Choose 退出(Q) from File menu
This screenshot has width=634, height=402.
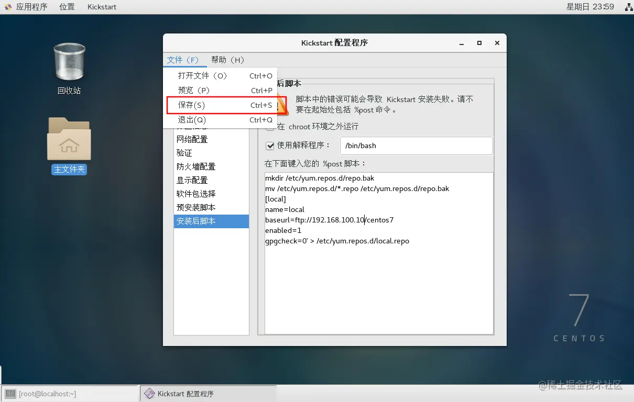click(220, 120)
